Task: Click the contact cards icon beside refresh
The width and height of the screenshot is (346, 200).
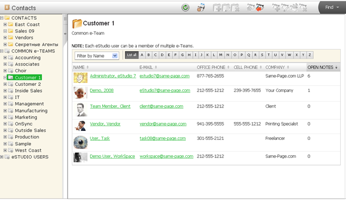Action: click(201, 8)
